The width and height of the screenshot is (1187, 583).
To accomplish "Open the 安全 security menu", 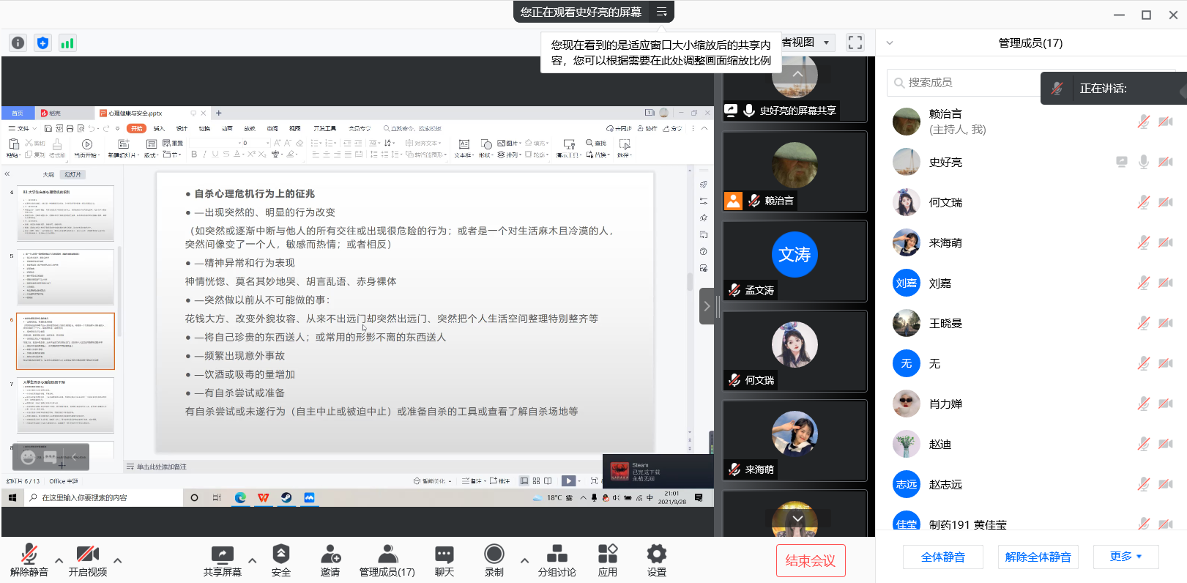I will click(x=281, y=560).
